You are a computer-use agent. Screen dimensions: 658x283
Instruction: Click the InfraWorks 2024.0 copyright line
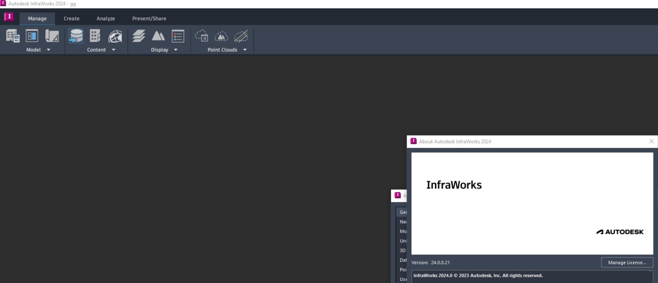click(478, 275)
